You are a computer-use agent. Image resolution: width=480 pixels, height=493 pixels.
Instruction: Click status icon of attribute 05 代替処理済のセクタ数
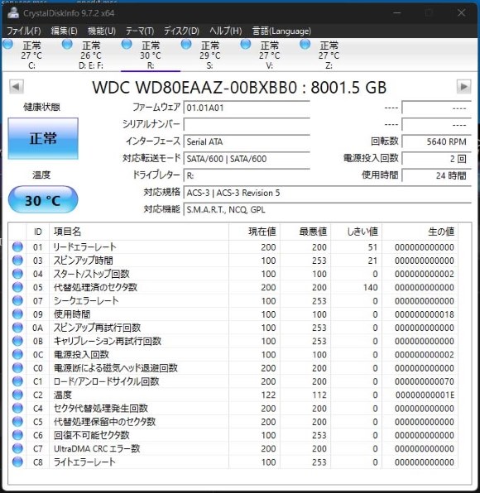pos(17,287)
